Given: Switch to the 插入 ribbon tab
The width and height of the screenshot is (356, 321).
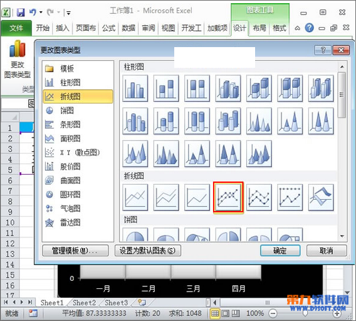Looking at the screenshot, I should pyautogui.click(x=62, y=28).
